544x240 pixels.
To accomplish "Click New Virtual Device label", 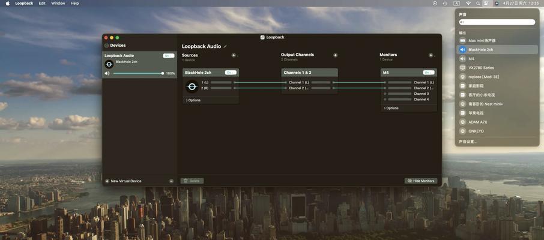I will (126, 181).
